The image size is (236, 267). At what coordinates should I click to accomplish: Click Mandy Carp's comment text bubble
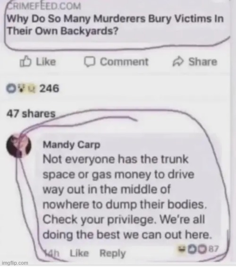pyautogui.click(x=128, y=190)
